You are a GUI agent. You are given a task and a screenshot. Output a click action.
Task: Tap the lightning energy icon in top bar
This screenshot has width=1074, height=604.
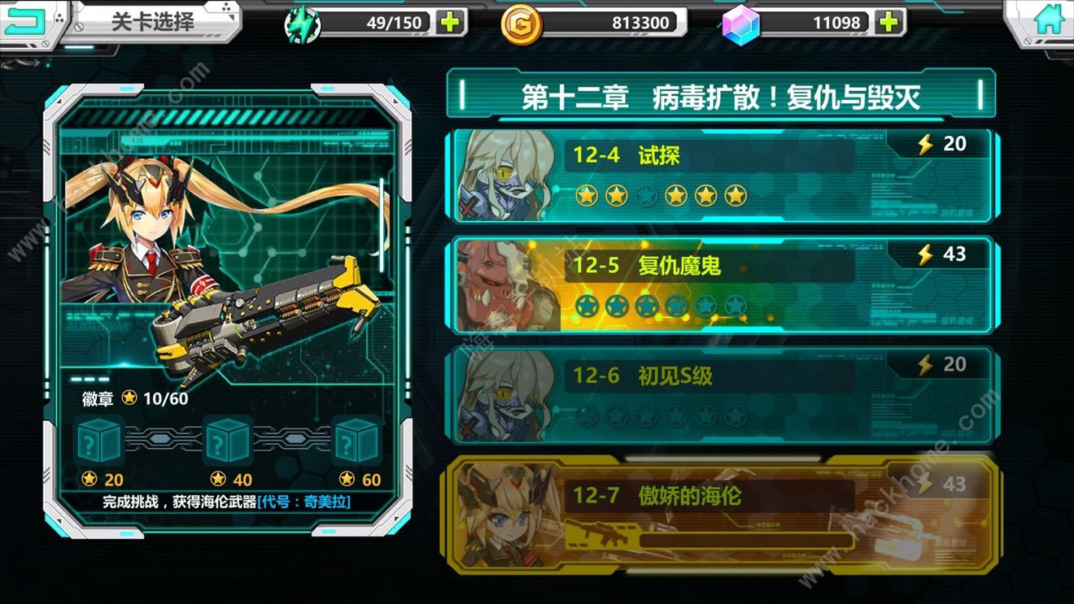click(303, 24)
